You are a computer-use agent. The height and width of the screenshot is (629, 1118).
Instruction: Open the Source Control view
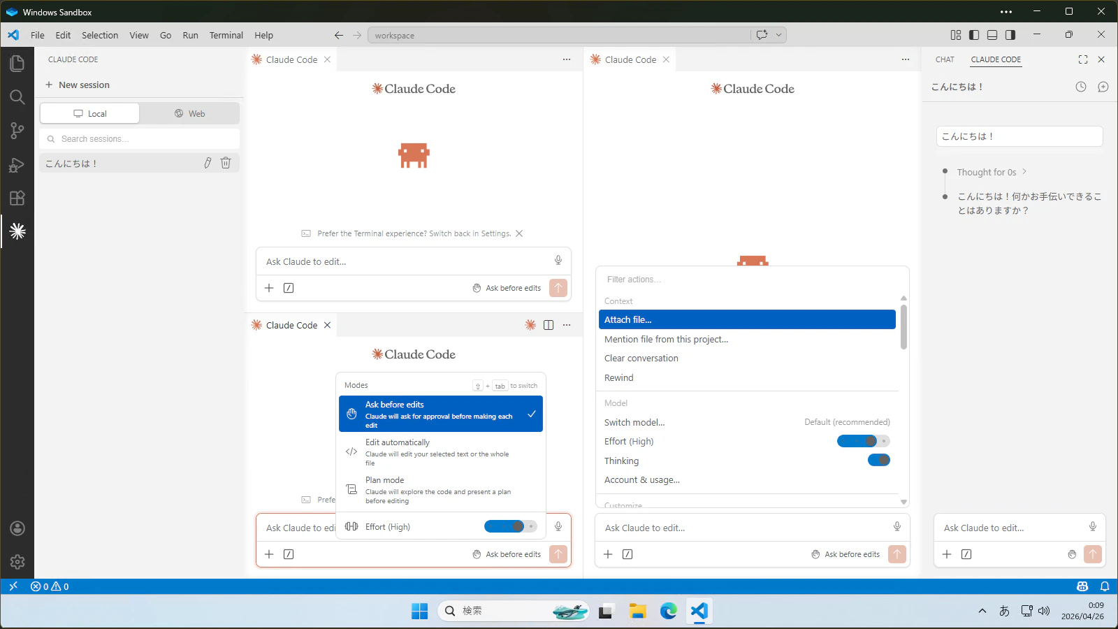17,131
